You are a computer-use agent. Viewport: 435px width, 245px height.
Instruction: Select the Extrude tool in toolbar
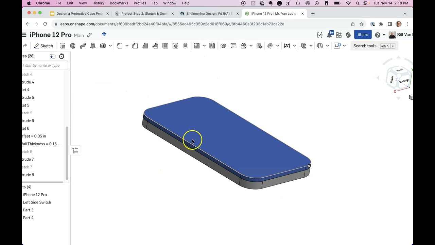[x=63, y=46]
